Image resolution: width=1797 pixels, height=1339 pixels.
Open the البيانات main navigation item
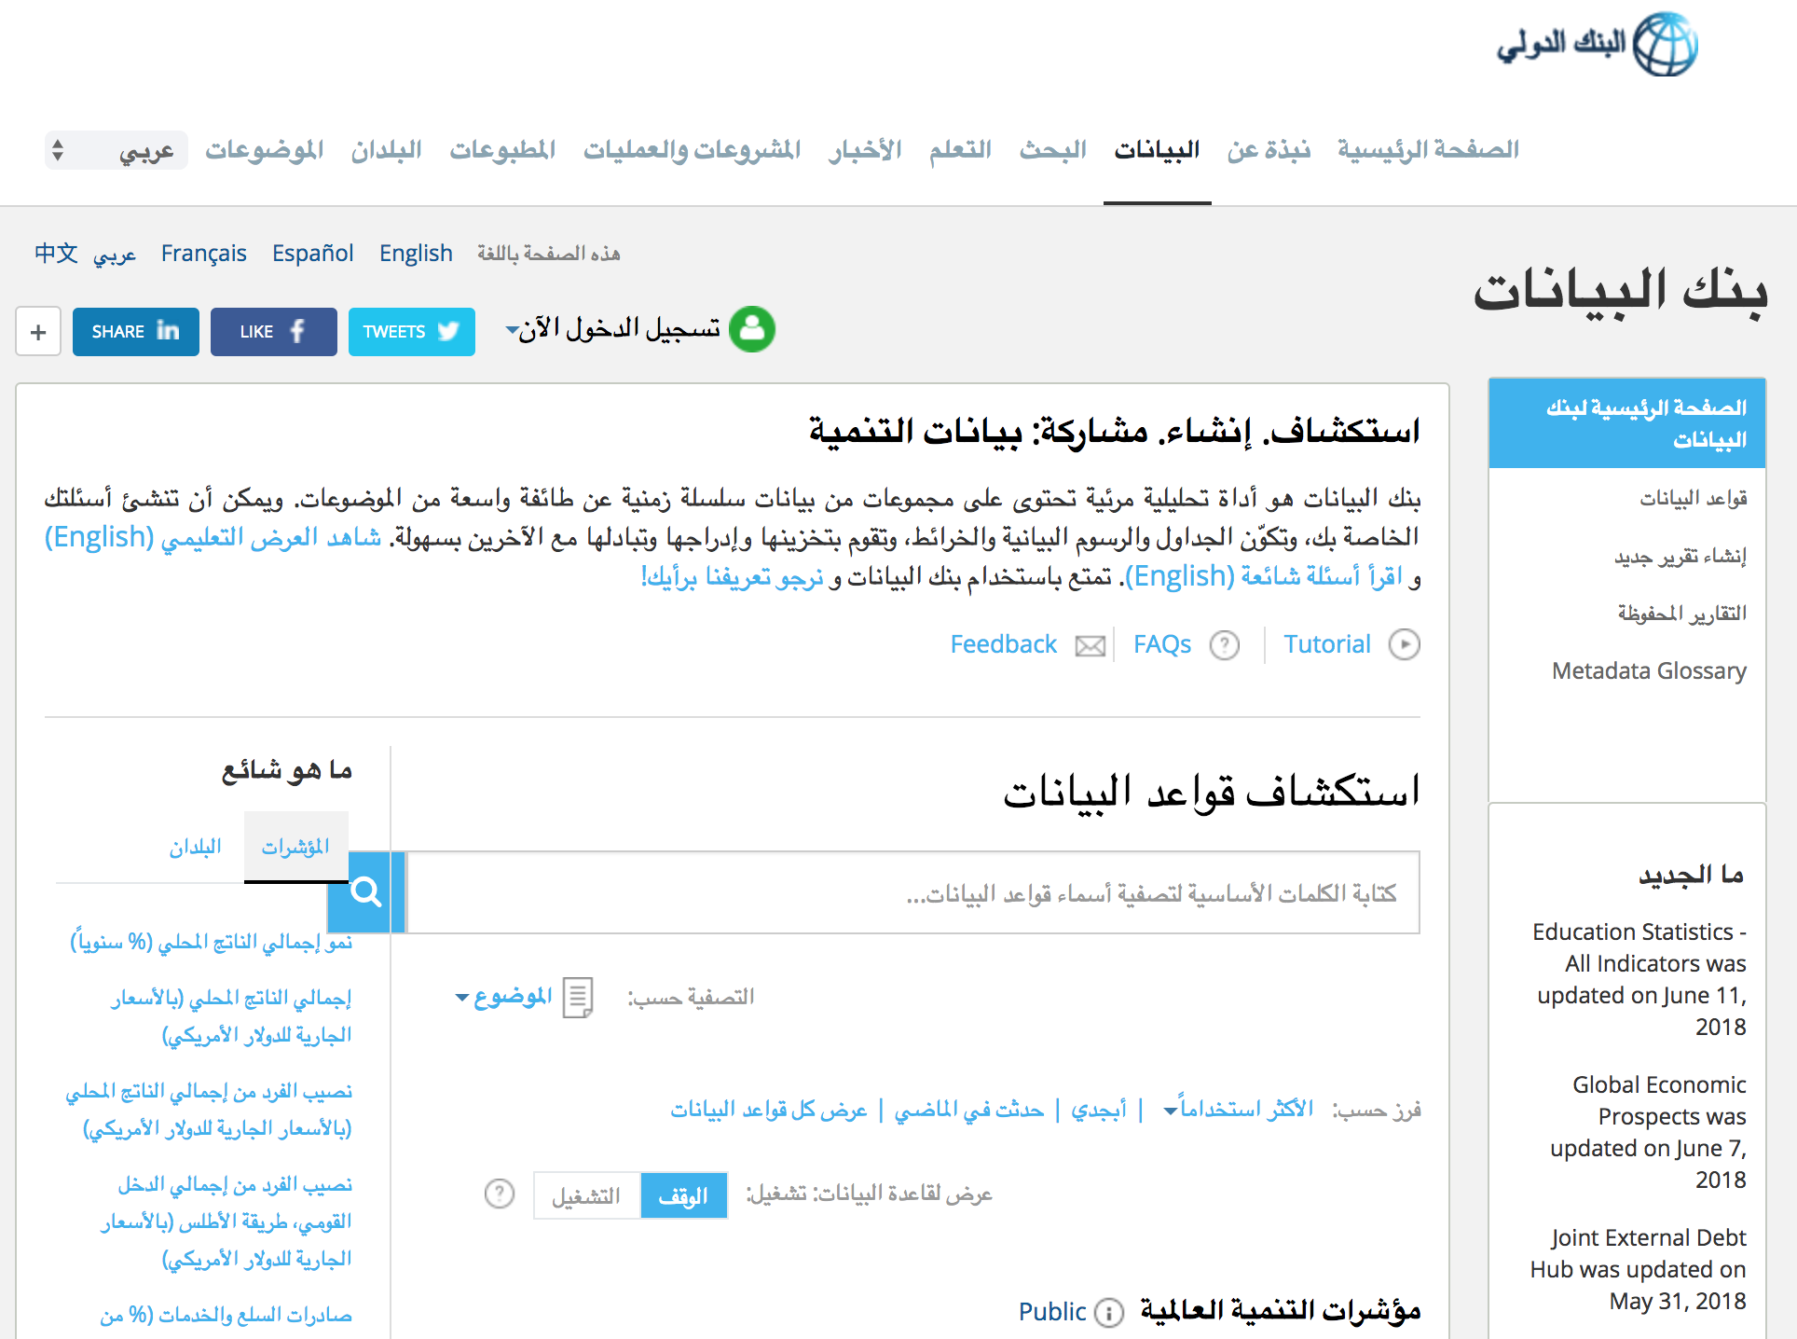pyautogui.click(x=1157, y=150)
